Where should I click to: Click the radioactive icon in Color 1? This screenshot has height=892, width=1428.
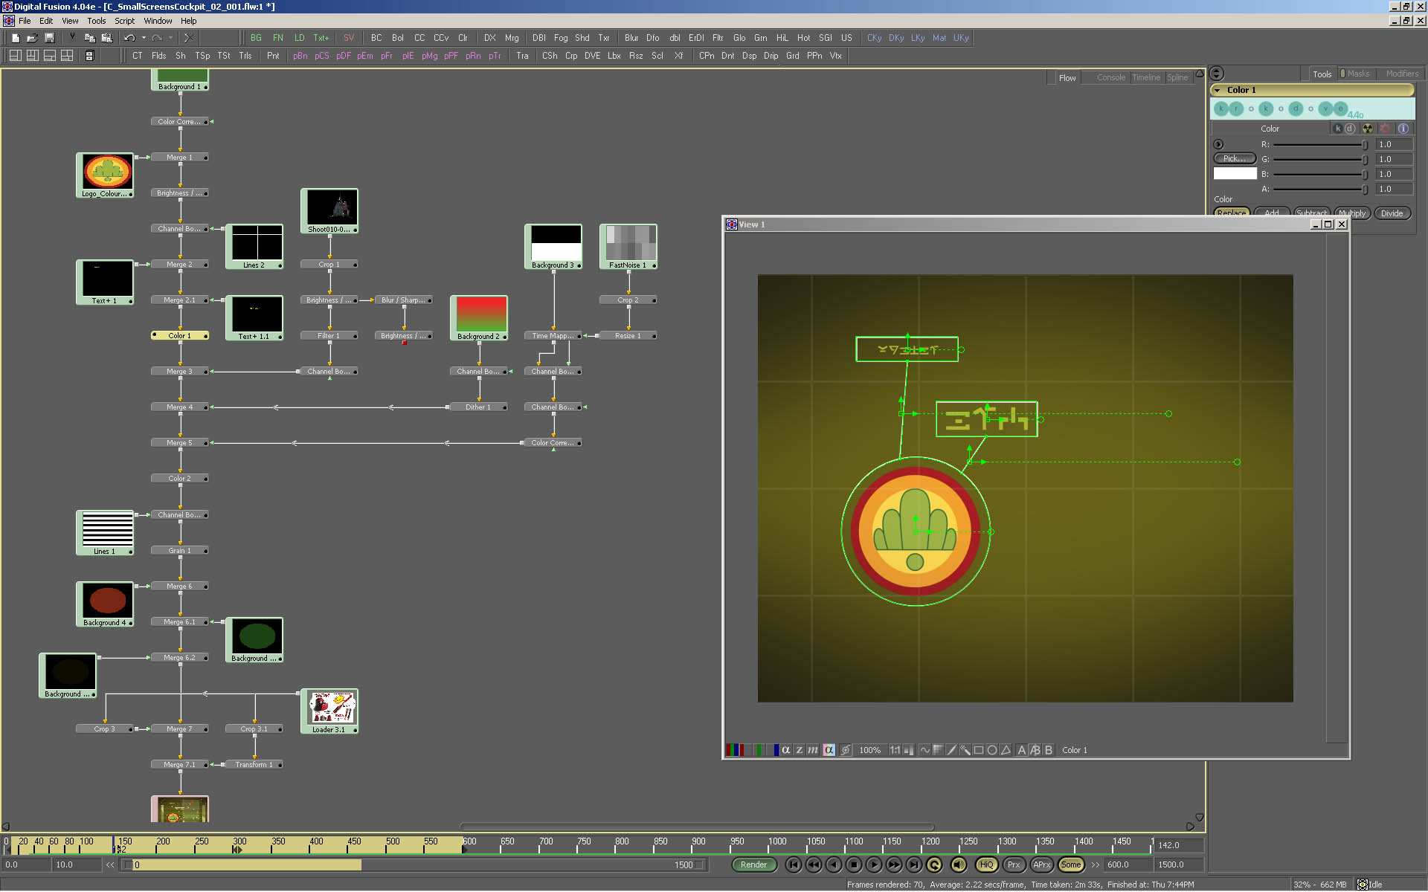point(1368,129)
